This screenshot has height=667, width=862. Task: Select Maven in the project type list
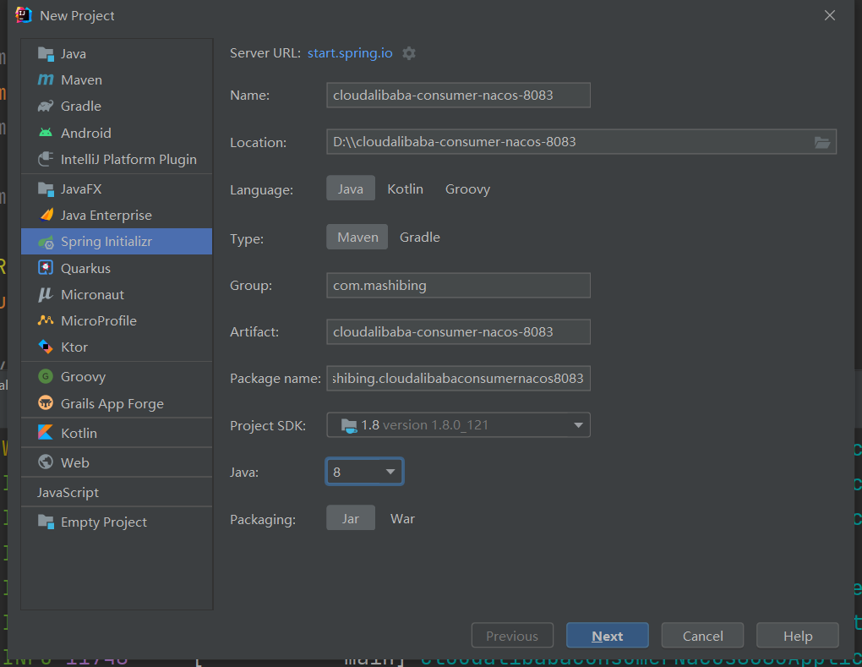tap(117, 79)
